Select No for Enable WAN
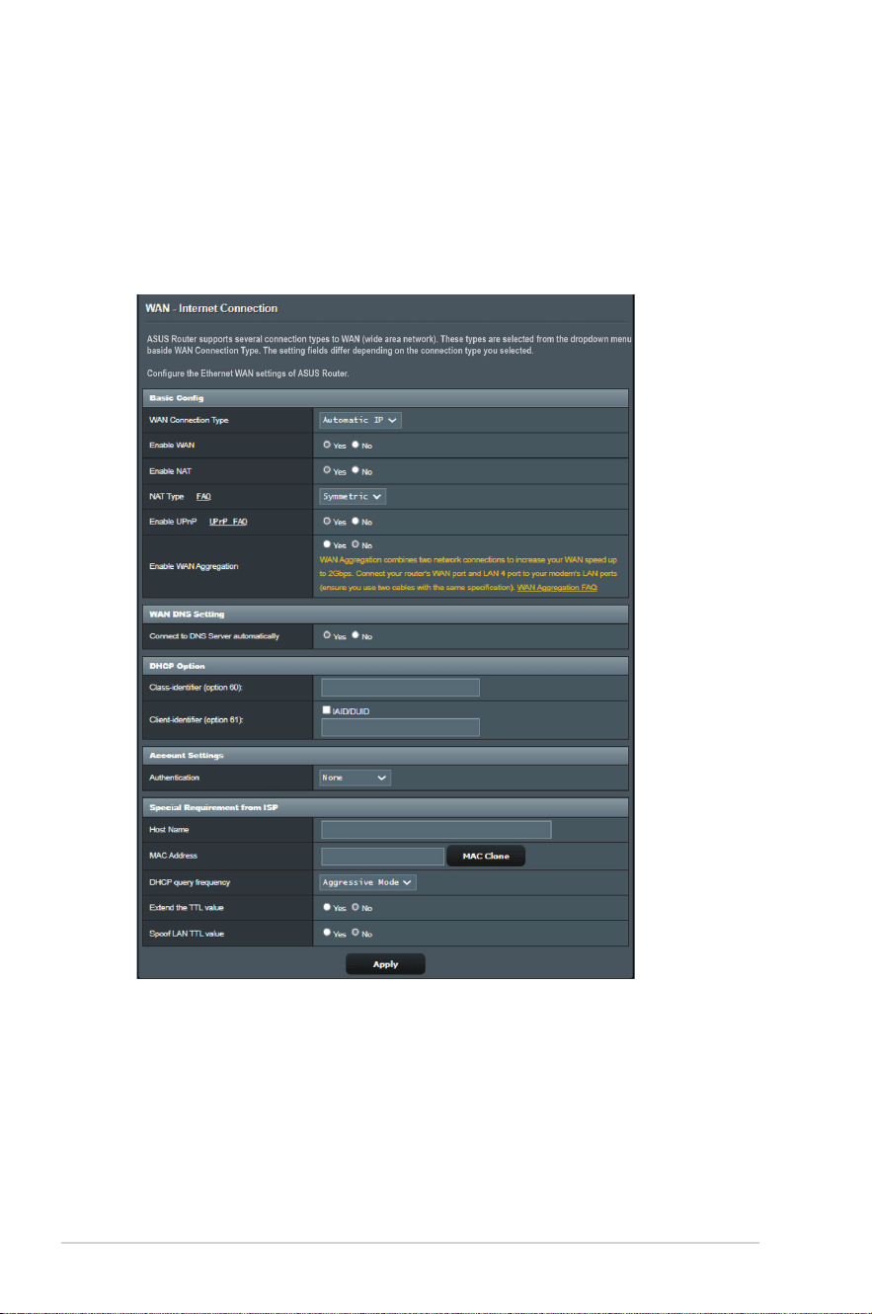The width and height of the screenshot is (872, 1314). tap(355, 445)
